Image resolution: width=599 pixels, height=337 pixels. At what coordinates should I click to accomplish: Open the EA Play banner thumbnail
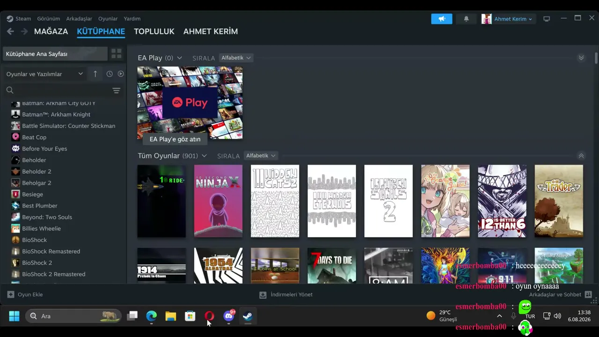click(x=190, y=103)
